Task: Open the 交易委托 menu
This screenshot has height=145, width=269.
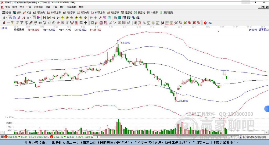Action: [x=71, y=7]
